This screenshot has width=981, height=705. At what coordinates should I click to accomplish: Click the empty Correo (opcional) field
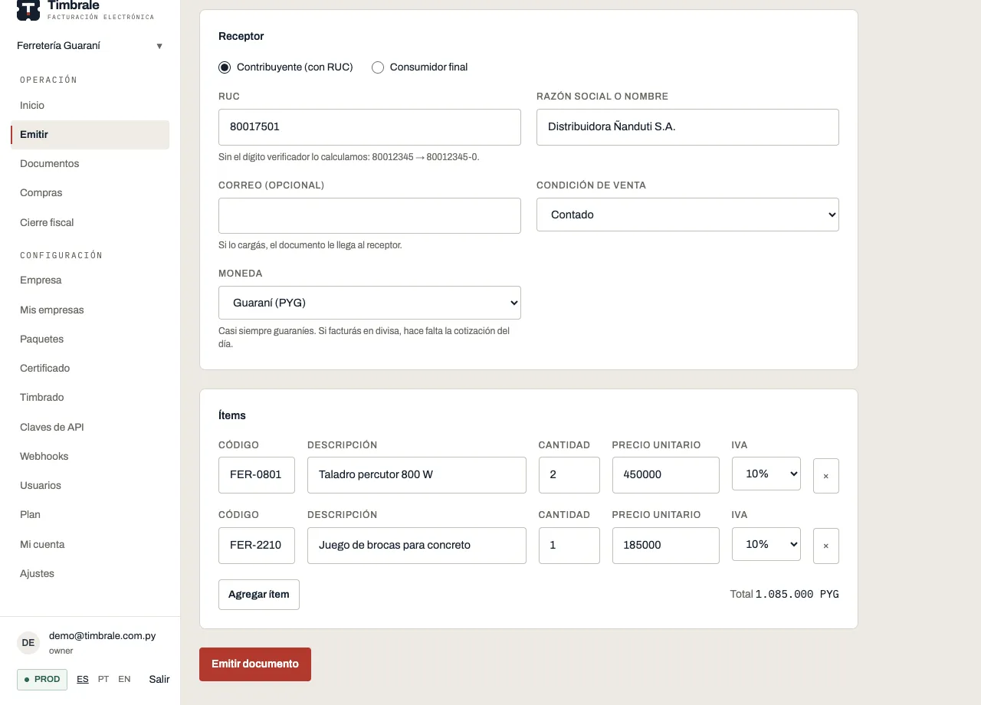coord(369,216)
